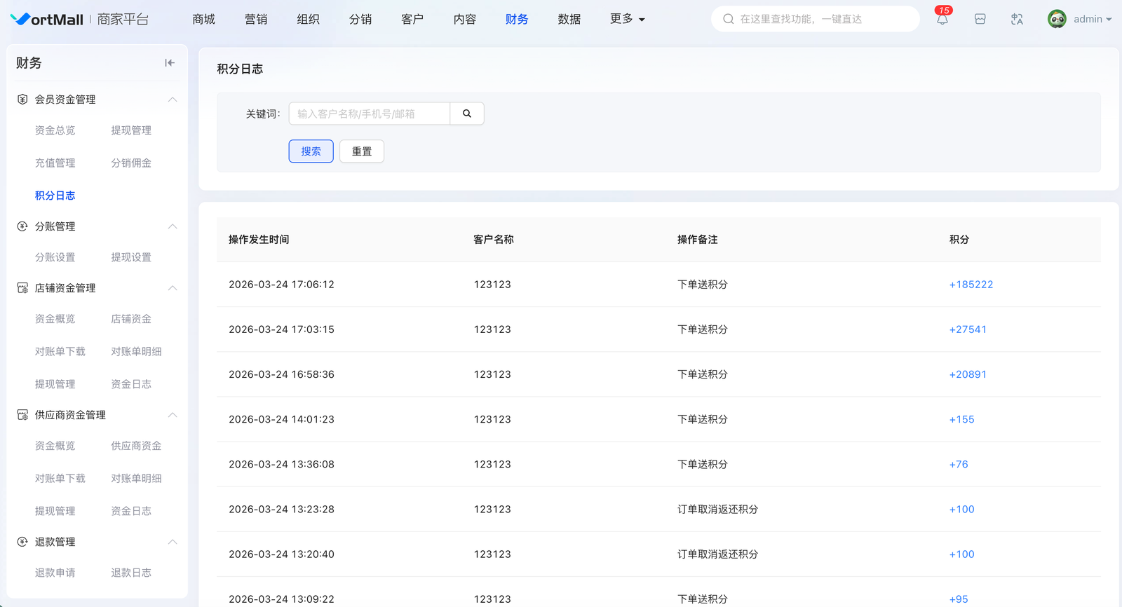Open the notifications bell icon
The image size is (1122, 607).
(942, 20)
